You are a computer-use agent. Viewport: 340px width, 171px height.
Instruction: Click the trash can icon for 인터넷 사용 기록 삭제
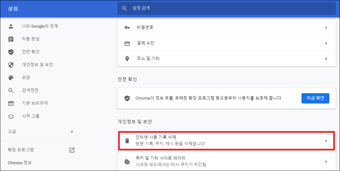point(127,140)
